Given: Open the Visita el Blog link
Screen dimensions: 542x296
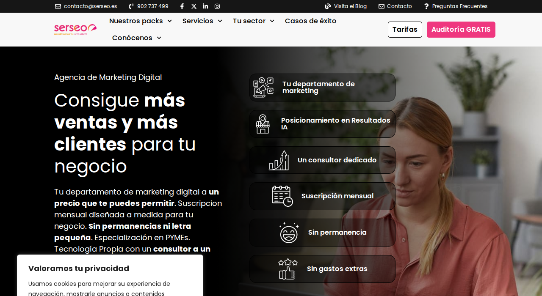Looking at the screenshot, I should click(350, 6).
